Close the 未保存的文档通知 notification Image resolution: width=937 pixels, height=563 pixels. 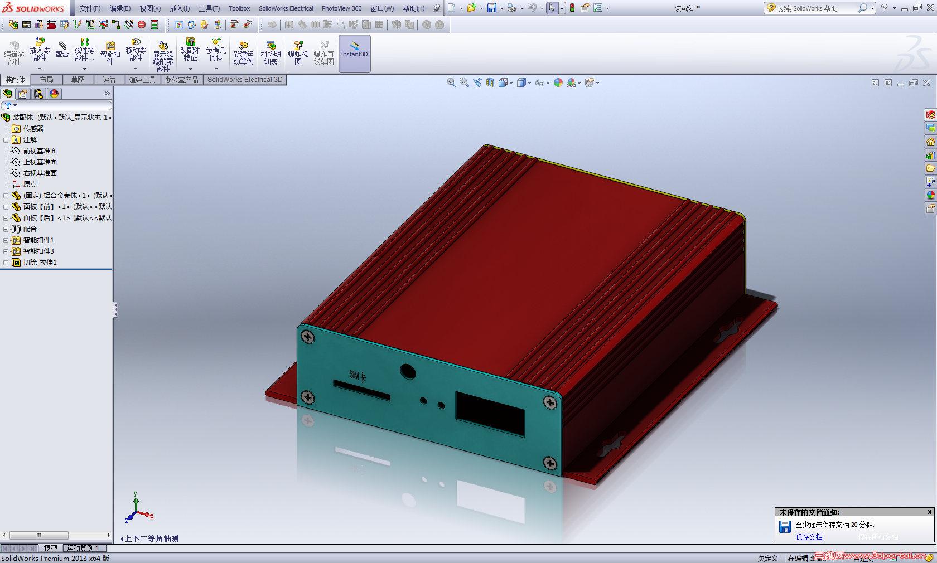point(929,512)
